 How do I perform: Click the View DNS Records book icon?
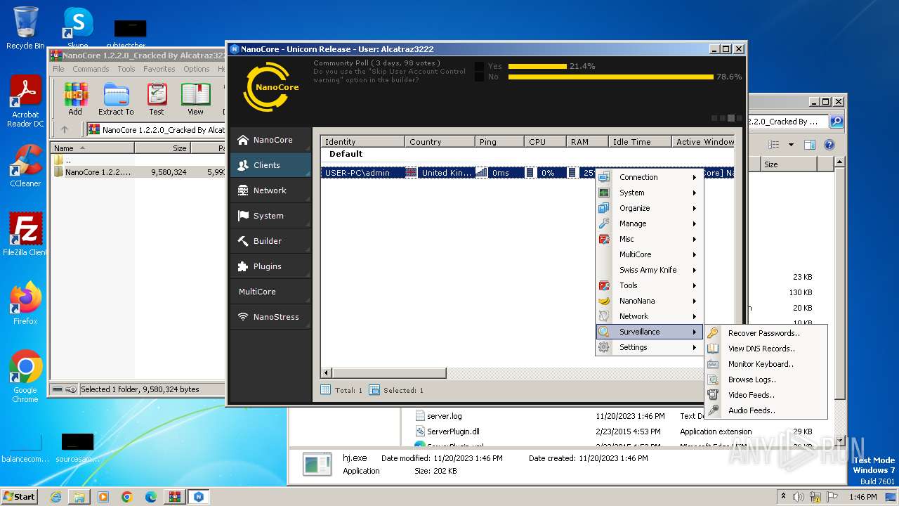tap(713, 349)
